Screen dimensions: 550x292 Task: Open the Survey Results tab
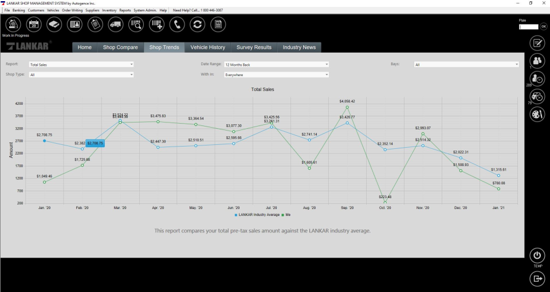[254, 48]
